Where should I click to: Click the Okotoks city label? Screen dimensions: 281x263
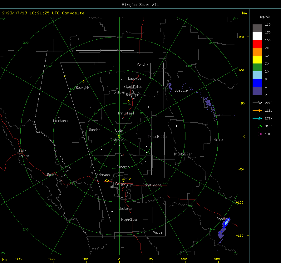(125, 209)
